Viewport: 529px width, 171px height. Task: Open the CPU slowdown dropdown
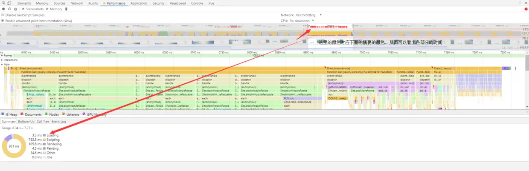pos(302,20)
